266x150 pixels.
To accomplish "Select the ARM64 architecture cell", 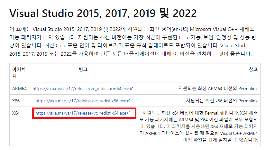I will 19,89.
